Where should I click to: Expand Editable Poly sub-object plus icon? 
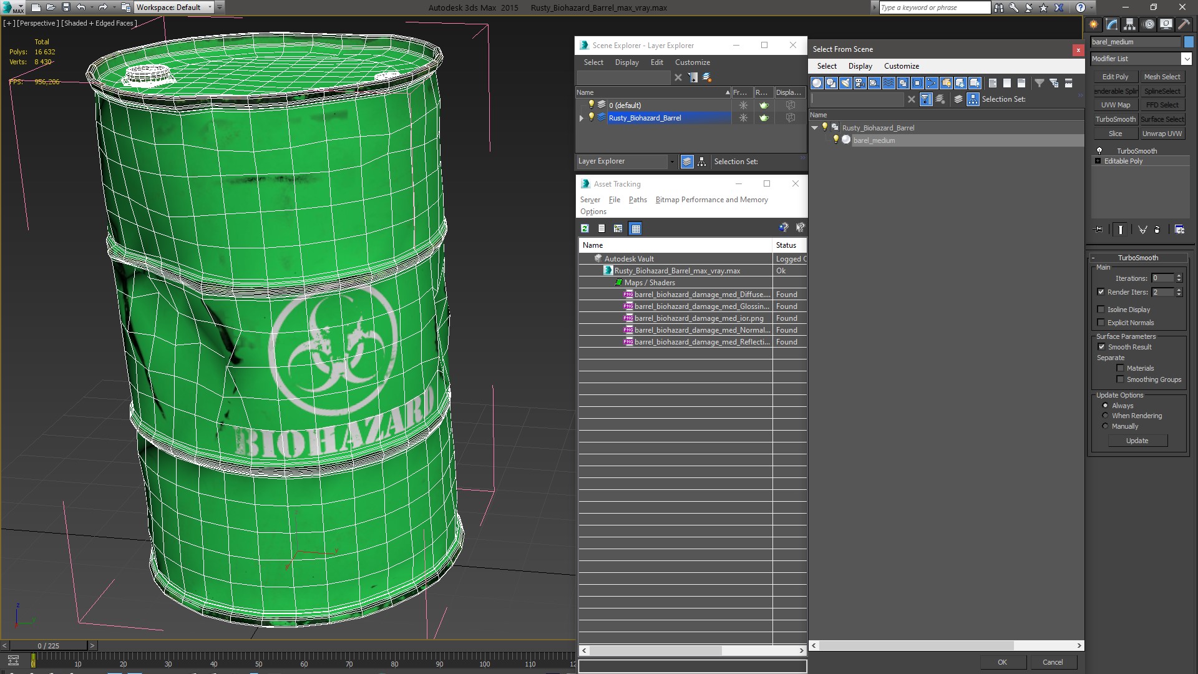tap(1098, 161)
